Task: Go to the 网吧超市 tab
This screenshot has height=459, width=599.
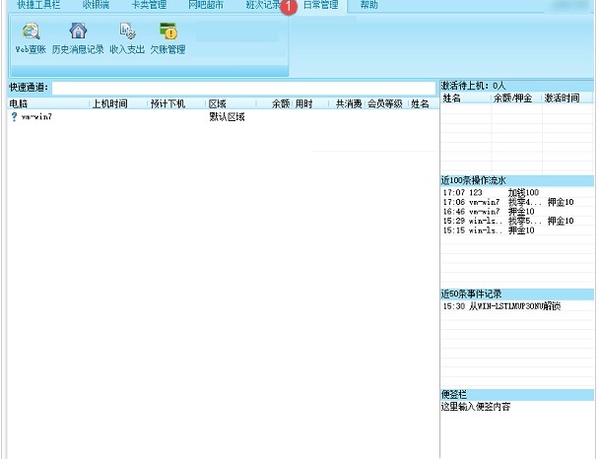Action: pos(206,5)
